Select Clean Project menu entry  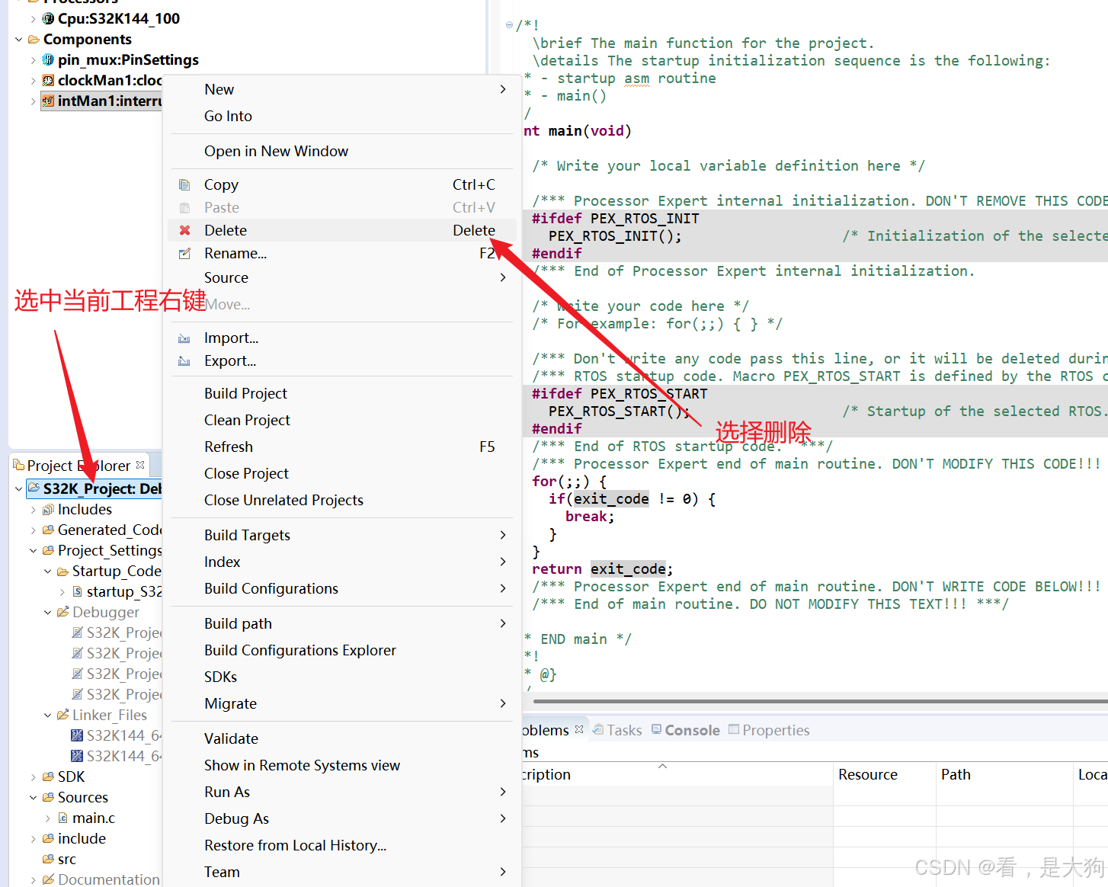pos(342,420)
